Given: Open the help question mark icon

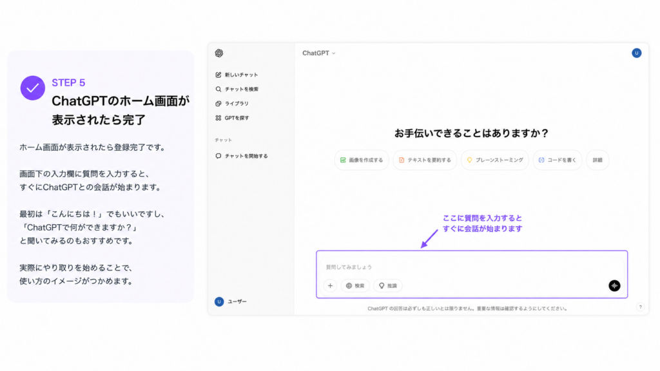Looking at the screenshot, I should 640,307.
